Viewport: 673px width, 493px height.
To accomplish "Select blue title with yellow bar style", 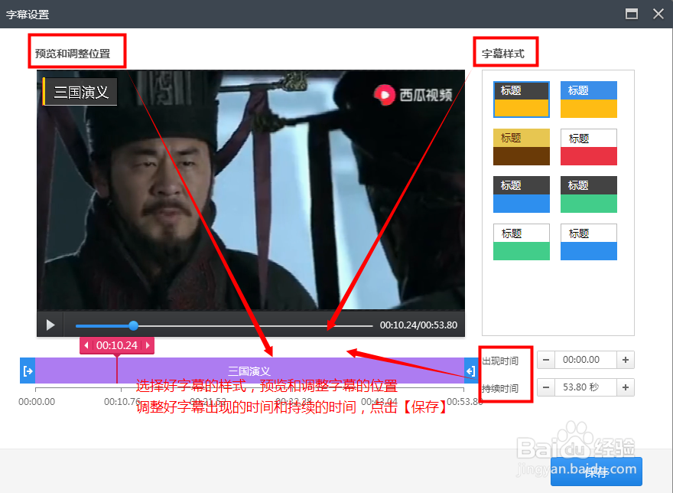I will tap(589, 100).
